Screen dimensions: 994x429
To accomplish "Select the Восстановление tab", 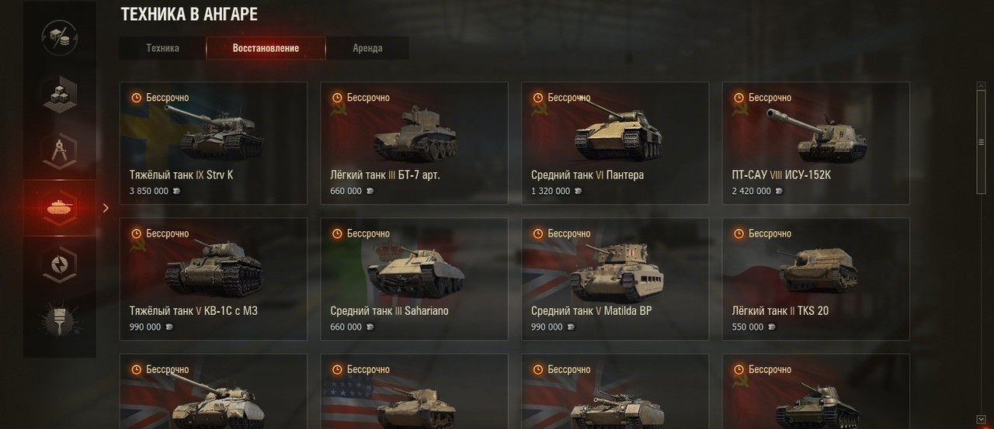I will coord(266,48).
